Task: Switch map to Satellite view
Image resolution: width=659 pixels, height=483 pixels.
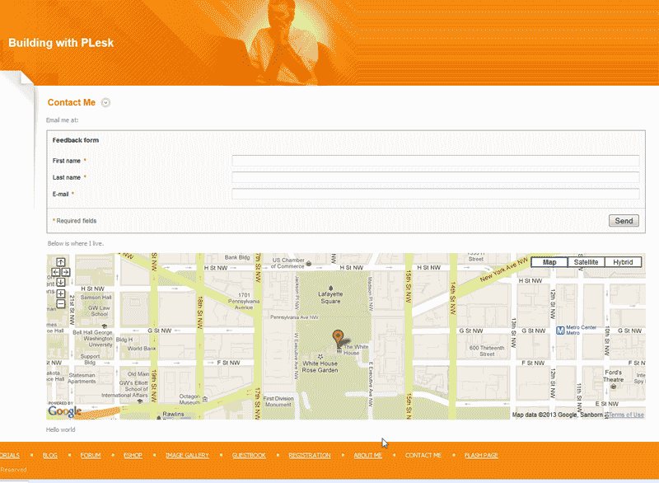Action: coord(586,262)
